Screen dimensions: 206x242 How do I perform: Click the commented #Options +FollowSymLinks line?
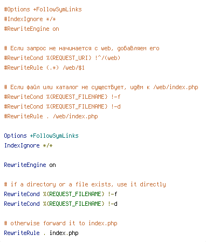click(43, 9)
